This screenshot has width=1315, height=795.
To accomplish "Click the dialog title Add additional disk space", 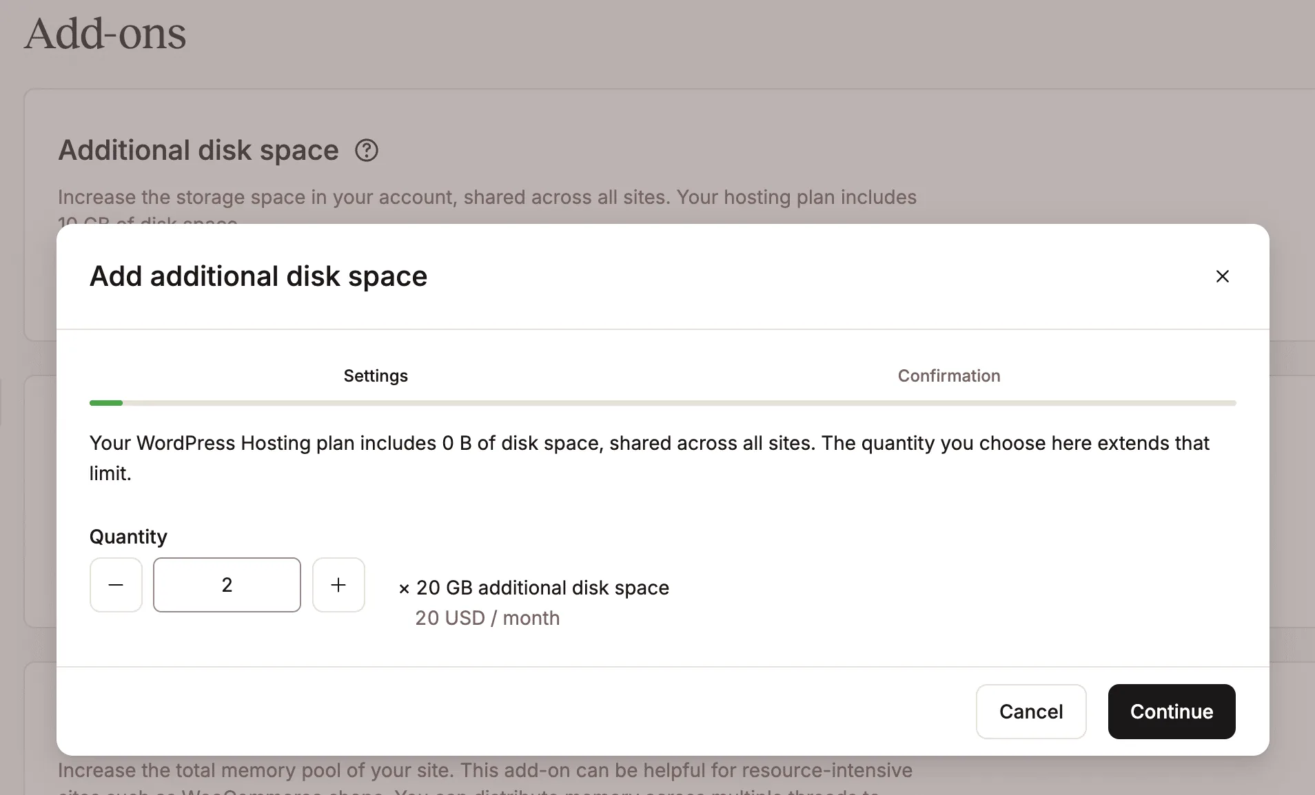I will (x=258, y=276).
